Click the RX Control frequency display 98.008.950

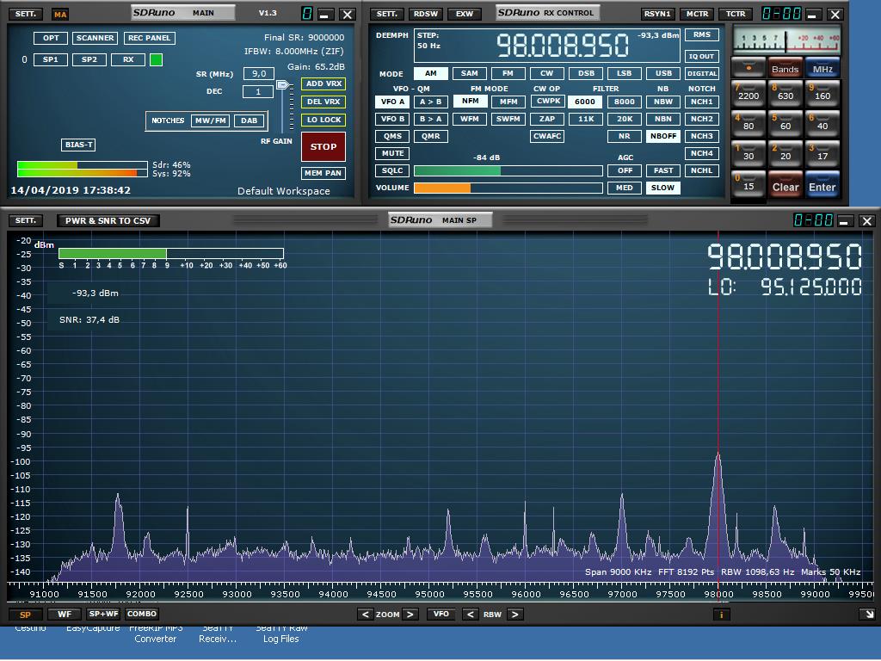pos(563,46)
